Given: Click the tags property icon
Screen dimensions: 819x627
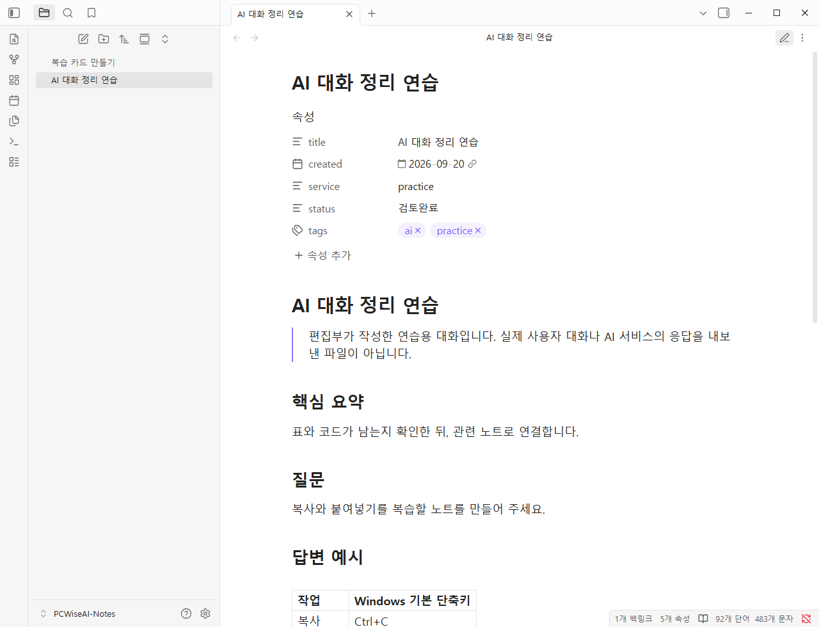Looking at the screenshot, I should pyautogui.click(x=298, y=230).
